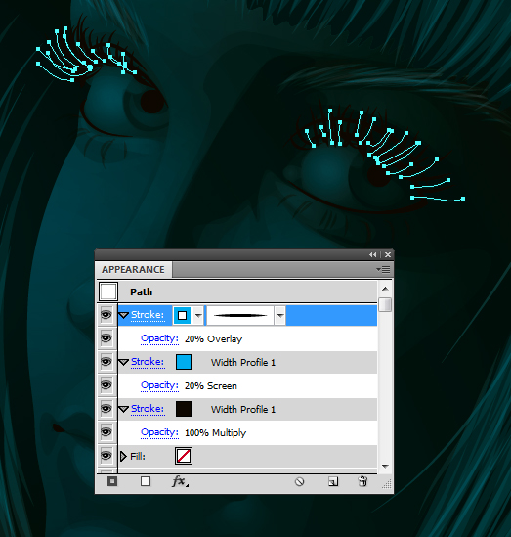Click the variable width profile preview box
511x537 pixels.
tap(240, 315)
